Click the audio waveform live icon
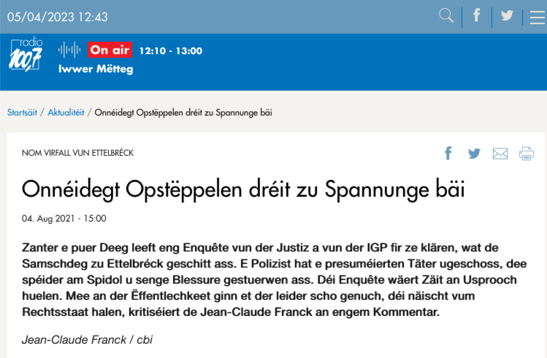This screenshot has height=358, width=547. tap(69, 50)
